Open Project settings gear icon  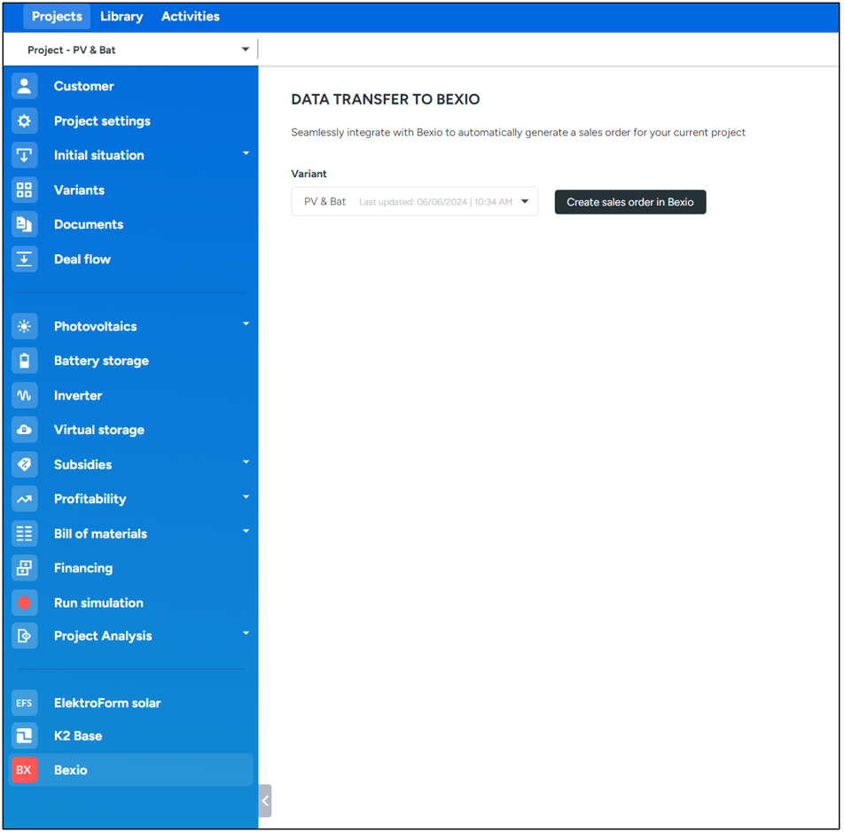[x=24, y=121]
